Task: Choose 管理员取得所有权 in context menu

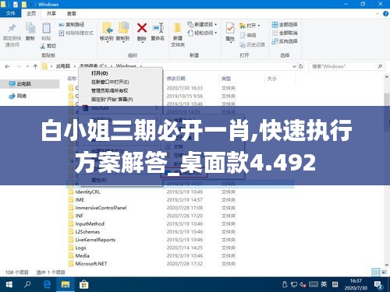Action: click(109, 91)
